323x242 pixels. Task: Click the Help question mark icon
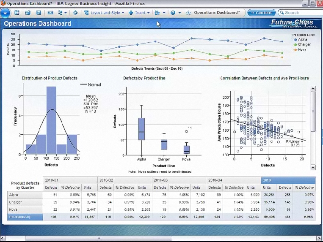(x=173, y=13)
